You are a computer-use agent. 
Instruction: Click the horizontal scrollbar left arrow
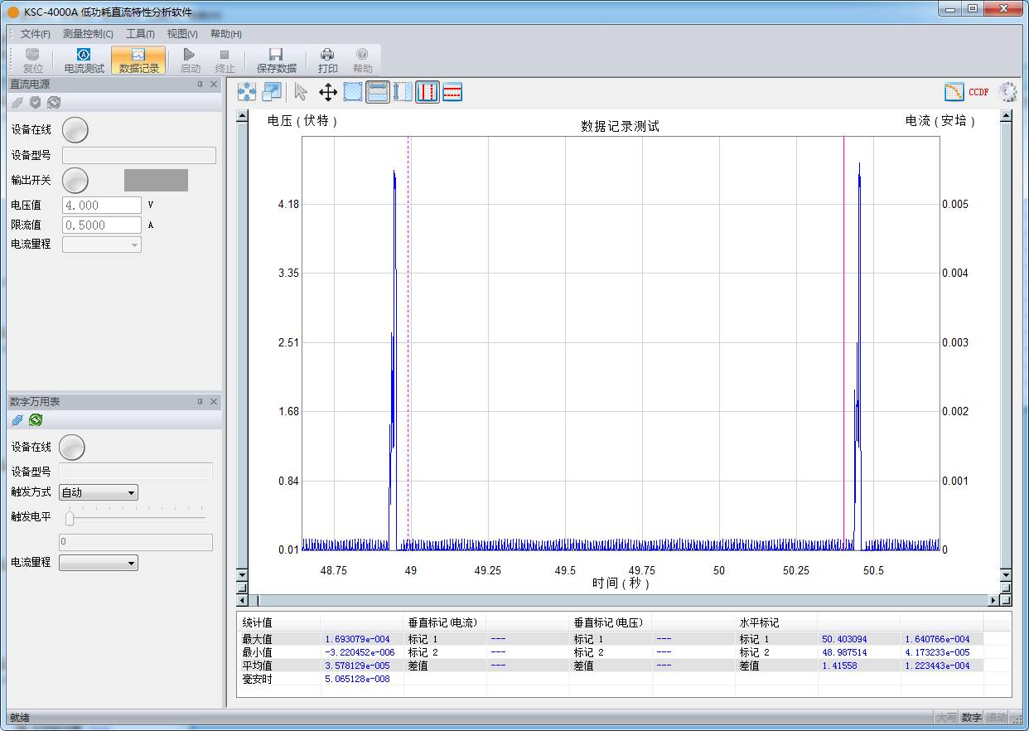coord(243,600)
